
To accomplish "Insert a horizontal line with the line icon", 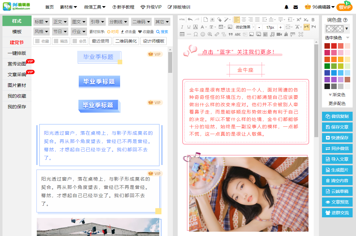I will 189,34.
